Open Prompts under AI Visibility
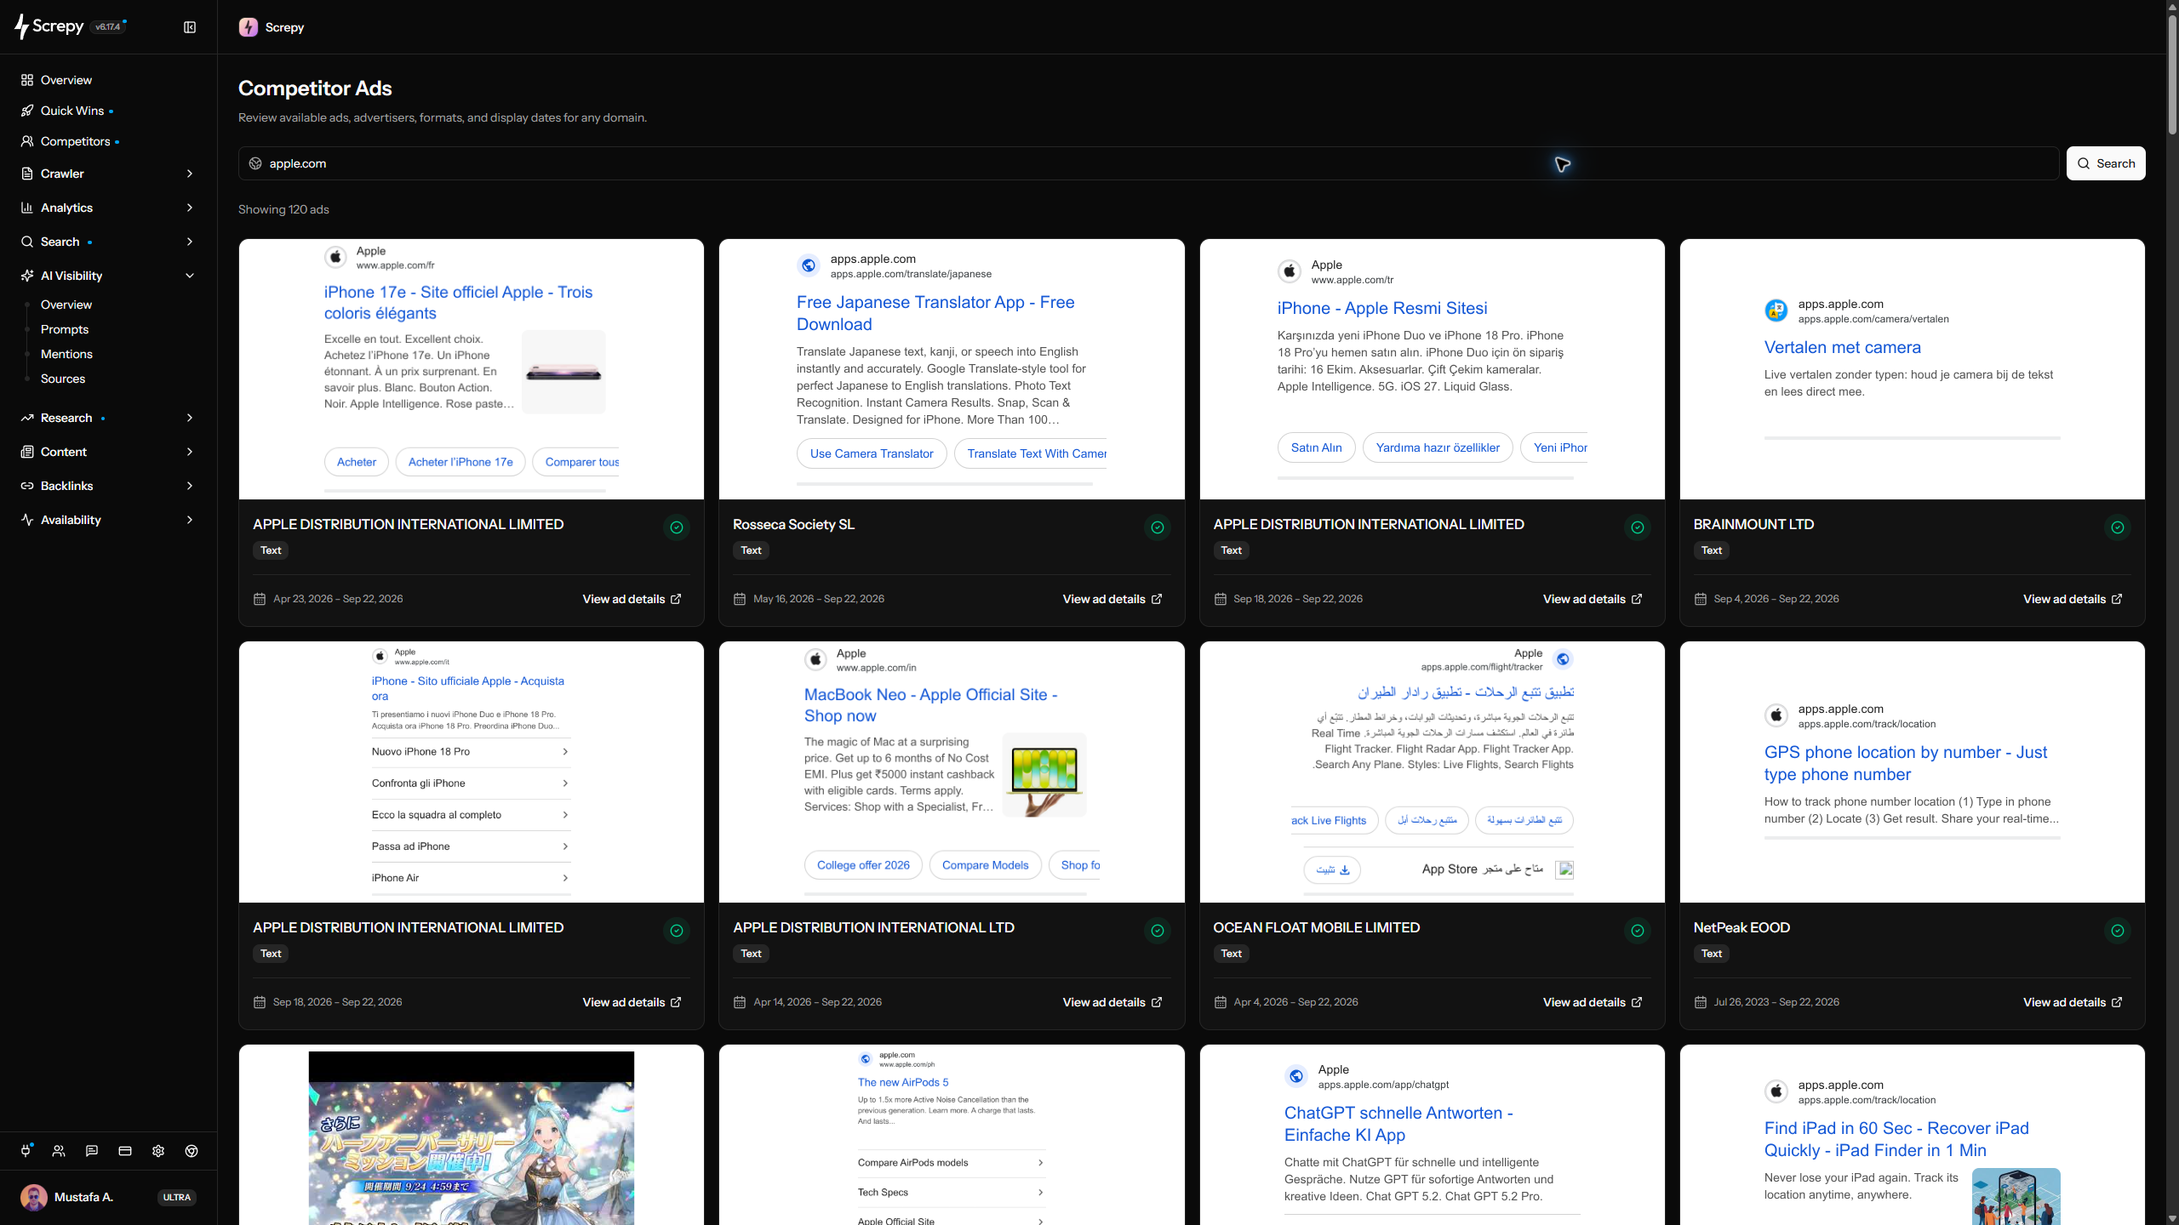Viewport: 2179px width, 1225px height. (x=65, y=329)
